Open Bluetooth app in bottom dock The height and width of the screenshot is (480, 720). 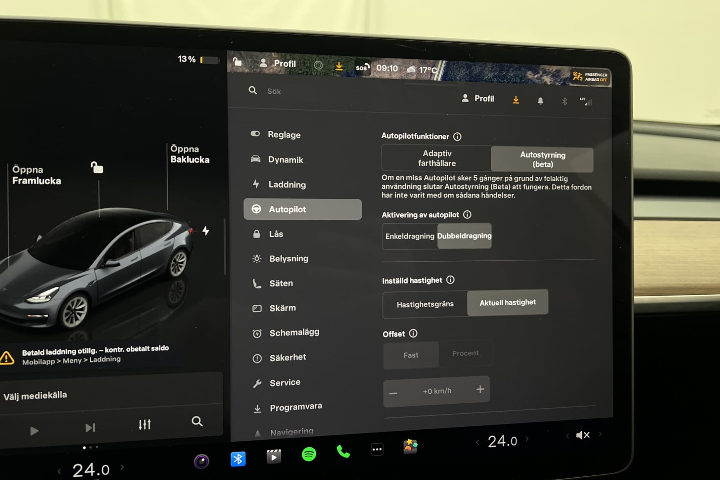pyautogui.click(x=238, y=459)
